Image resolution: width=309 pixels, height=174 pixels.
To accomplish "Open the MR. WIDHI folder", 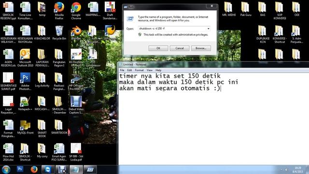I will click(x=229, y=9).
